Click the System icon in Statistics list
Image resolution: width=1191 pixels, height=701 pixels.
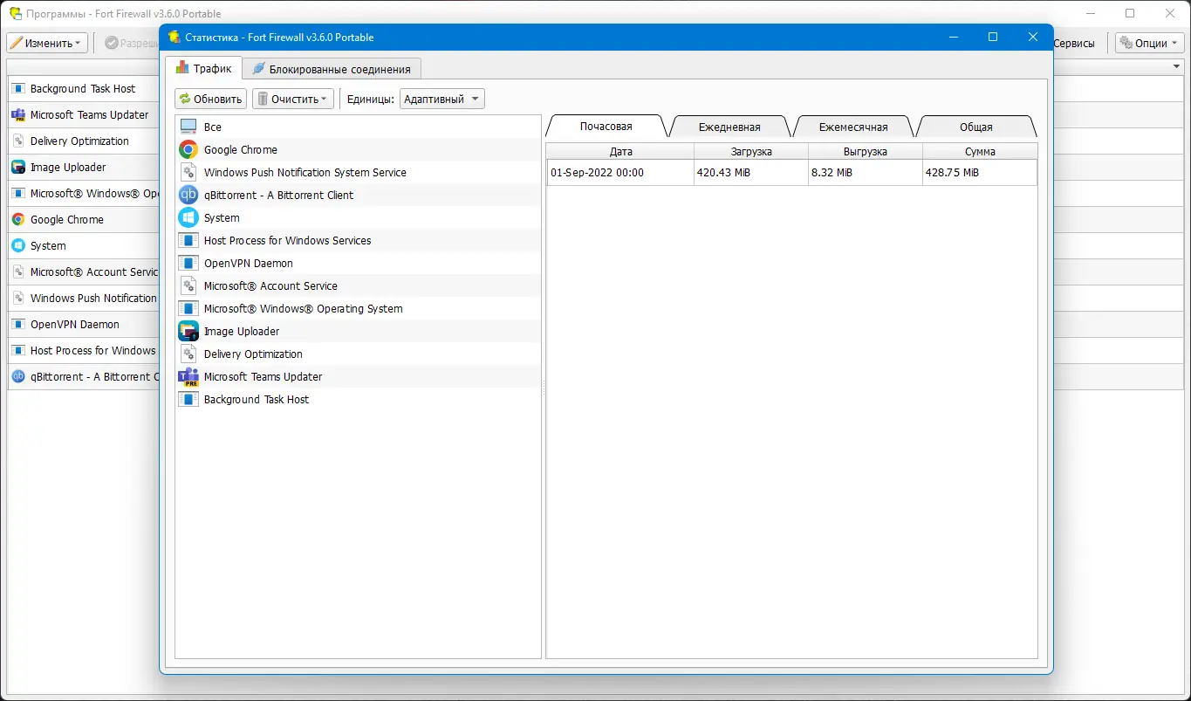(188, 217)
